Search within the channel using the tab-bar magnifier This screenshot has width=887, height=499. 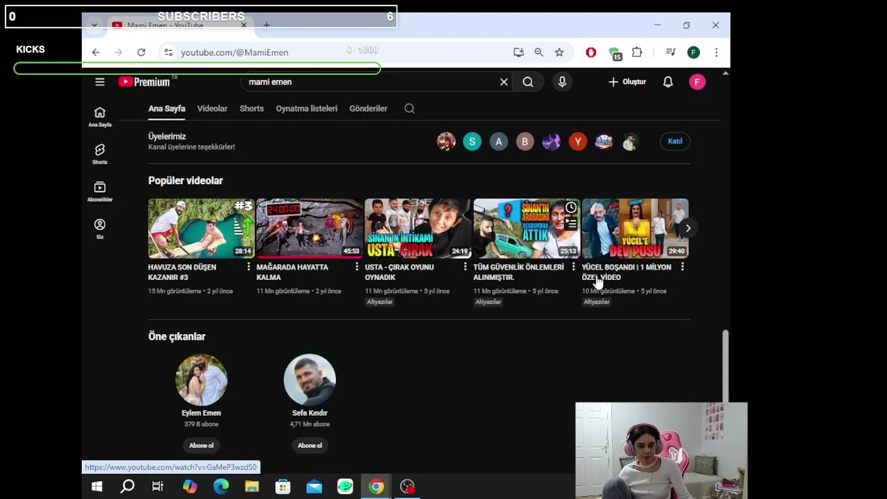410,108
